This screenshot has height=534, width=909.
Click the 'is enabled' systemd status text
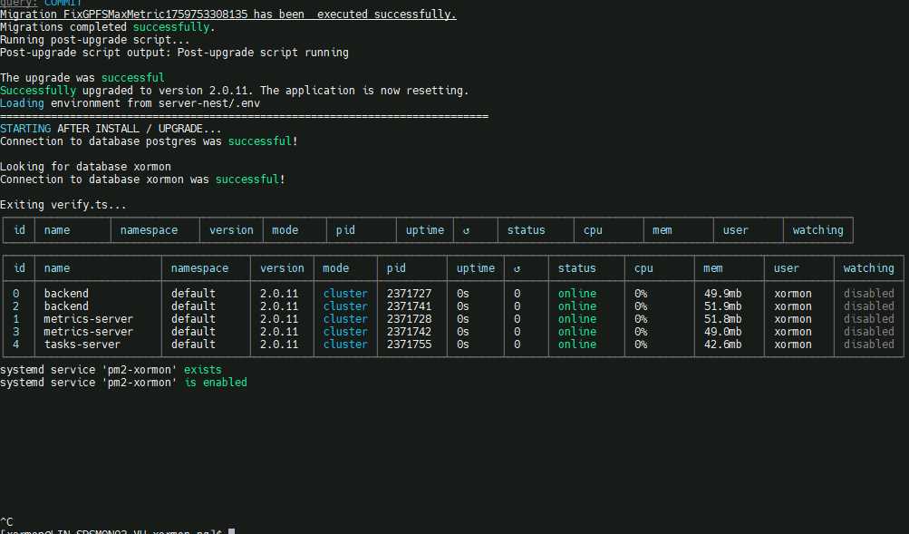(x=216, y=383)
